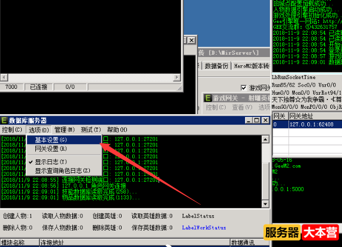
Task: Maximize the 数据库服务器 window
Action: pos(257,120)
